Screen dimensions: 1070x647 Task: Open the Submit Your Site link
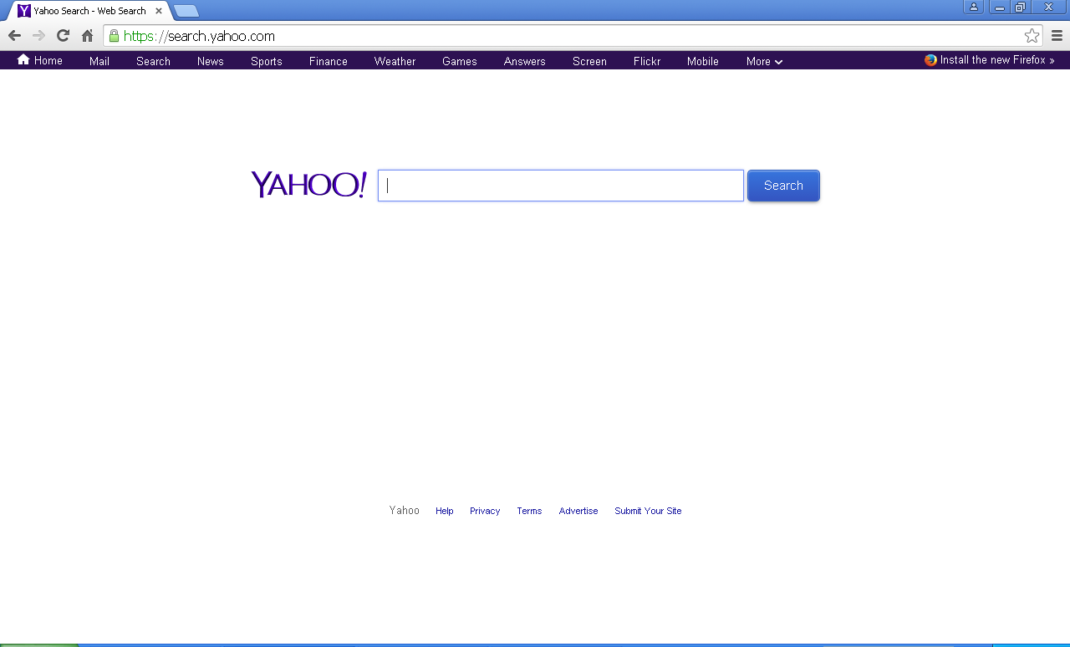point(648,511)
